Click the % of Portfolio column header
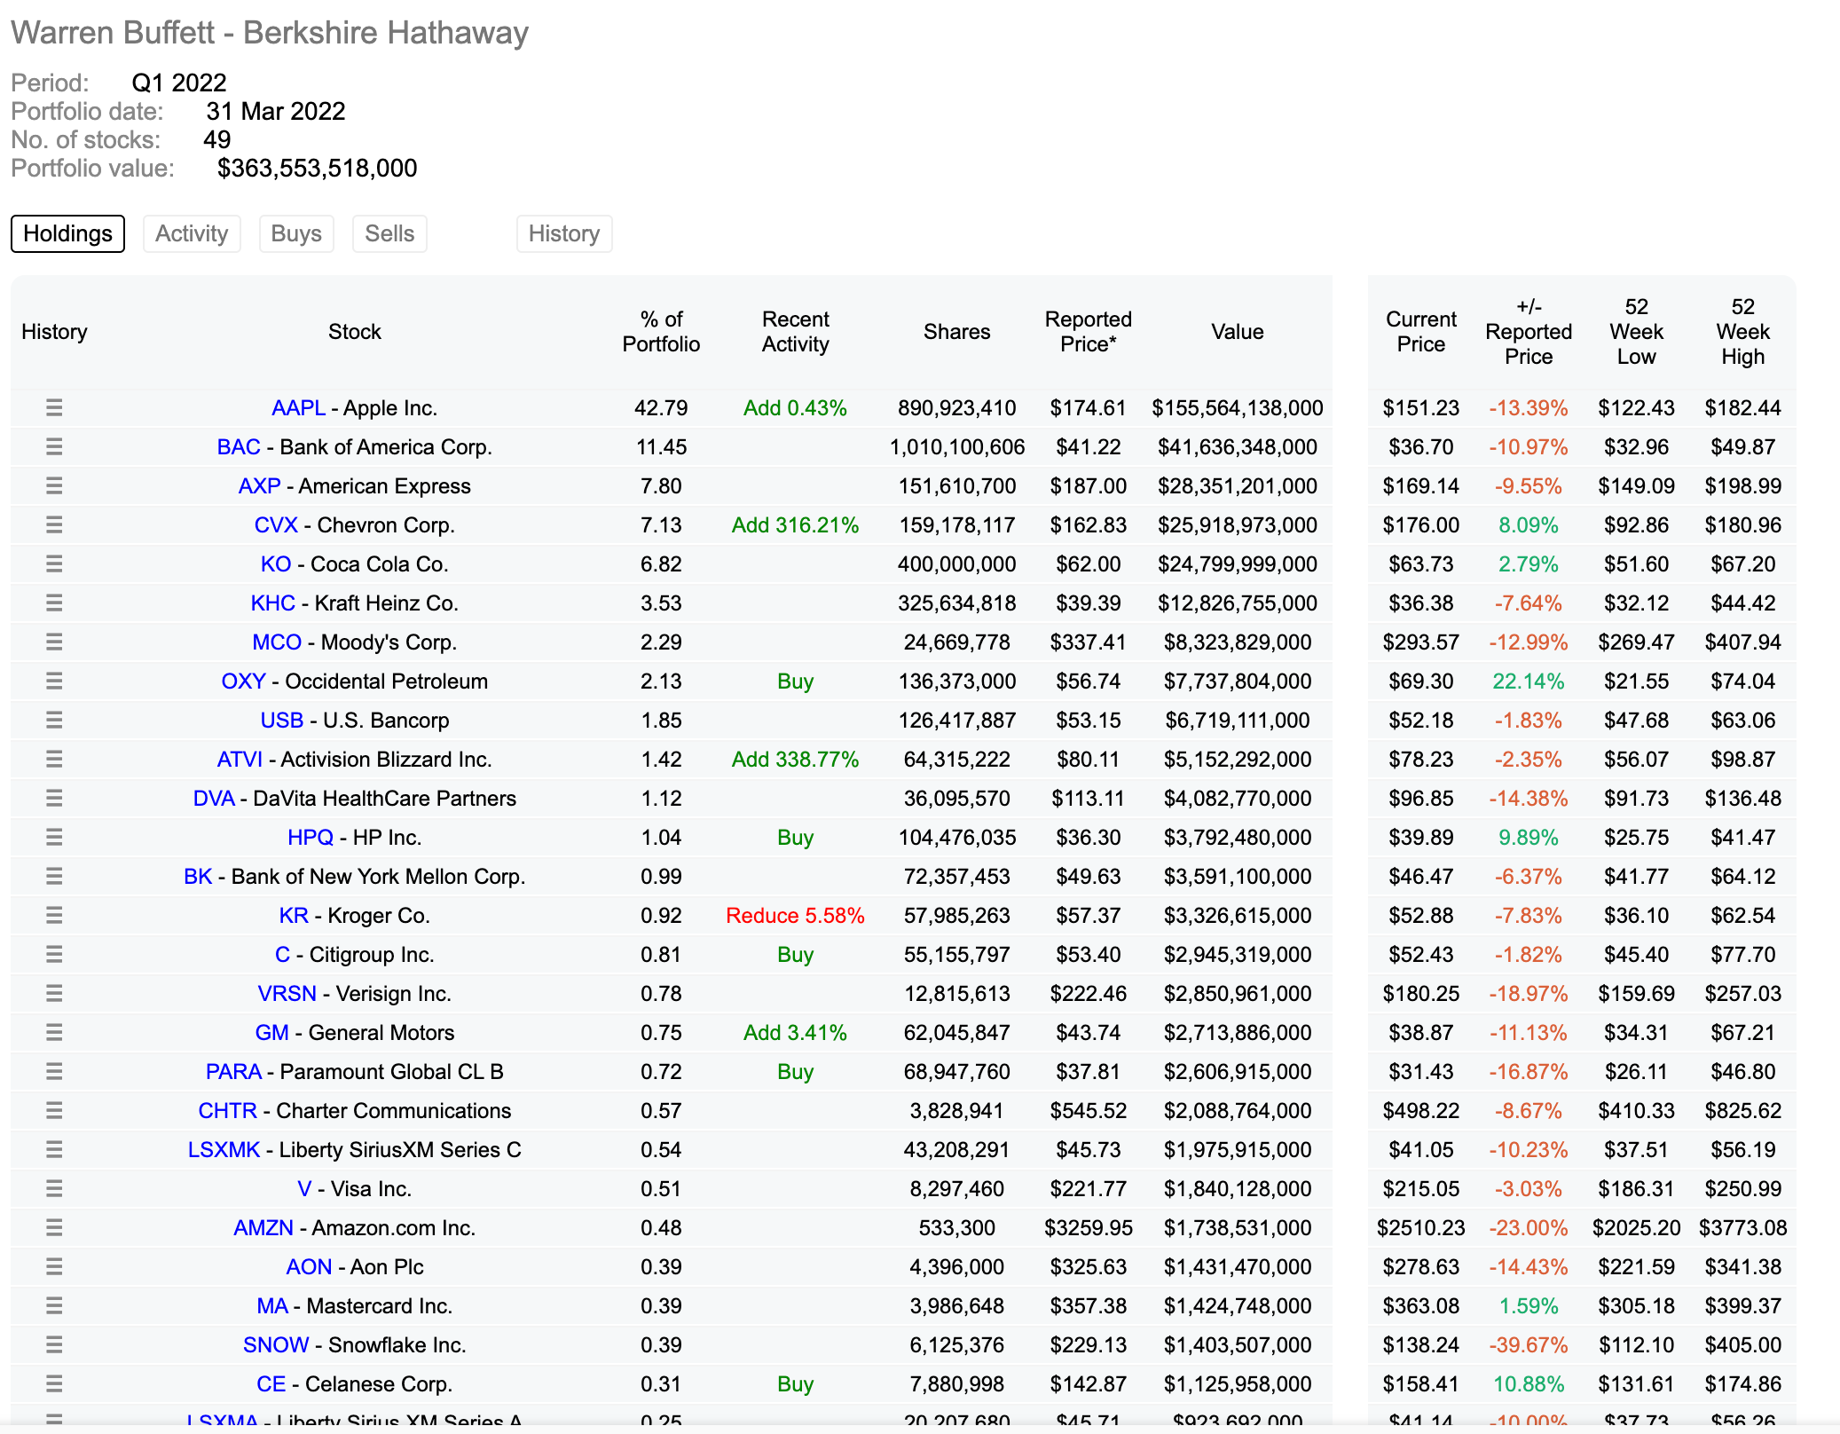This screenshot has height=1434, width=1840. (661, 332)
